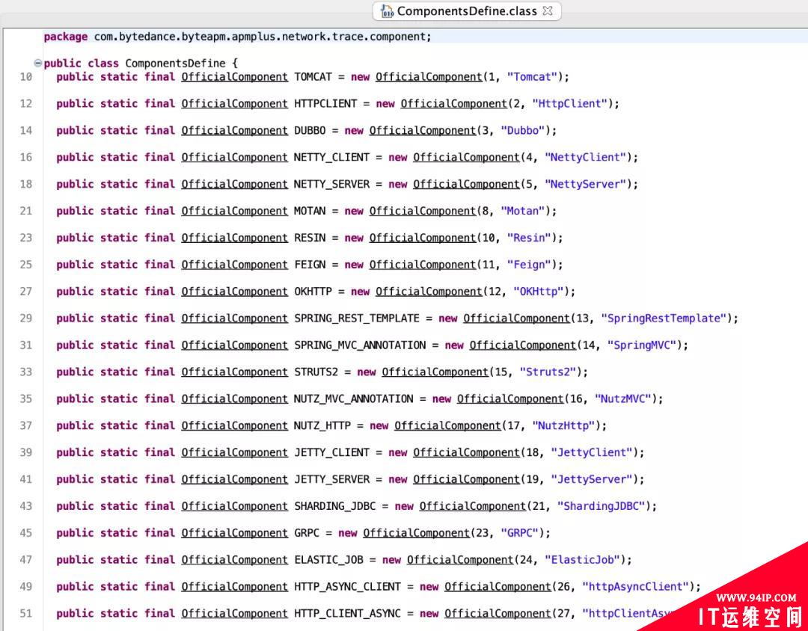
Task: Click the MOTAN constant name
Action: [310, 211]
